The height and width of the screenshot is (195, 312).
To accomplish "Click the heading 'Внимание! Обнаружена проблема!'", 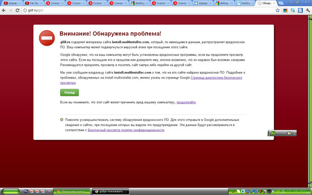I will (x=110, y=33).
